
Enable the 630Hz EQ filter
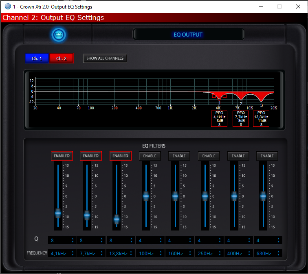[x=267, y=156]
